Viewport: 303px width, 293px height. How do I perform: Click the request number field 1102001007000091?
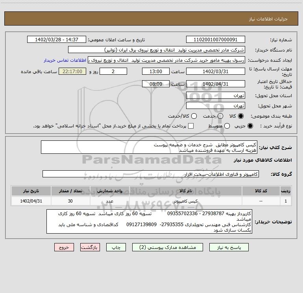(x=216, y=40)
